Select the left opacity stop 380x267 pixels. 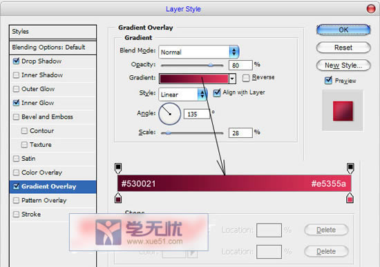118,168
